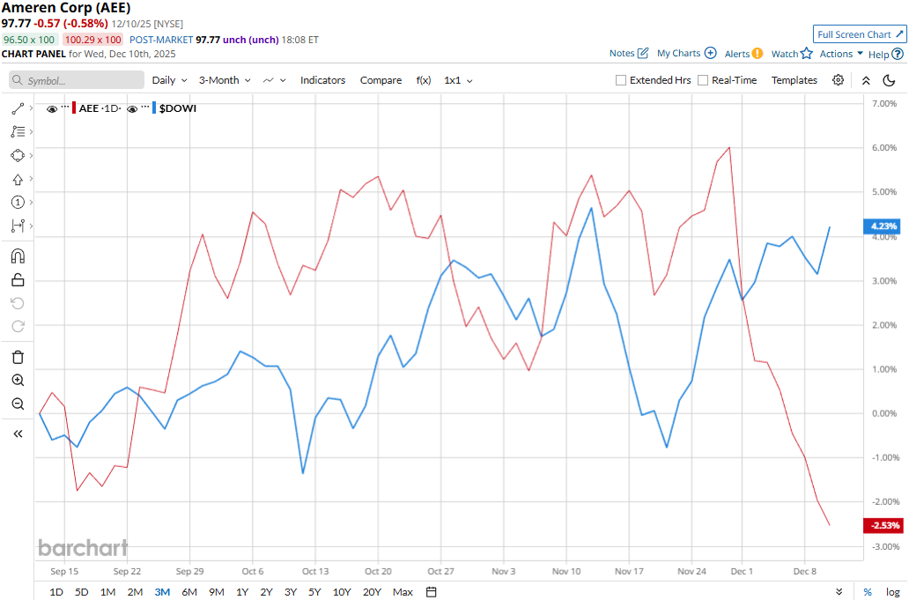Open the shapes drawing tool
Screen dimensions: 909x600
(18, 155)
